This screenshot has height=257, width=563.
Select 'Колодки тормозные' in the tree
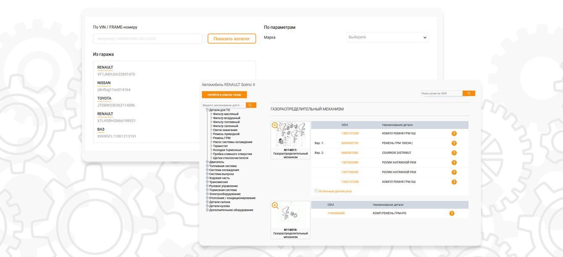click(227, 150)
